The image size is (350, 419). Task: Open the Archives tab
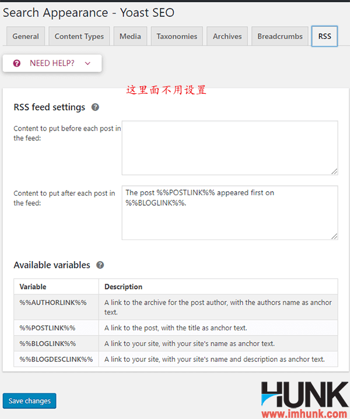pos(227,36)
